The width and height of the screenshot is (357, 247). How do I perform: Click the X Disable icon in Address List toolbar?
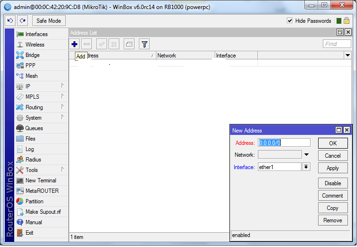[x=114, y=44]
